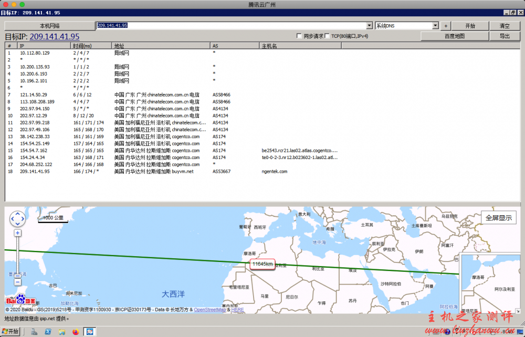The width and height of the screenshot is (525, 337).
Task: Collapse the overview minimap arrow
Action: [x=518, y=311]
